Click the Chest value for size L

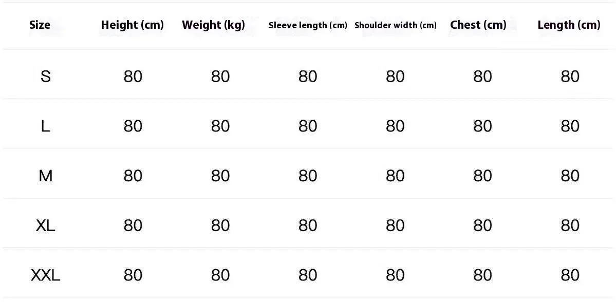point(482,126)
